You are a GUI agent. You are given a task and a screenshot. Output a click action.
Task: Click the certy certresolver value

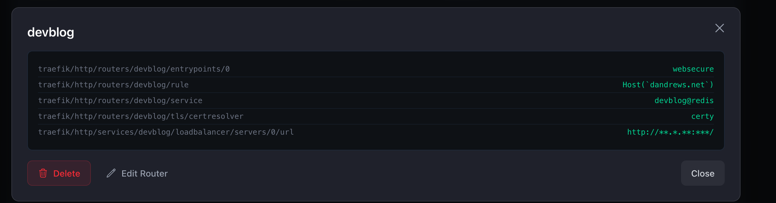[x=702, y=116]
